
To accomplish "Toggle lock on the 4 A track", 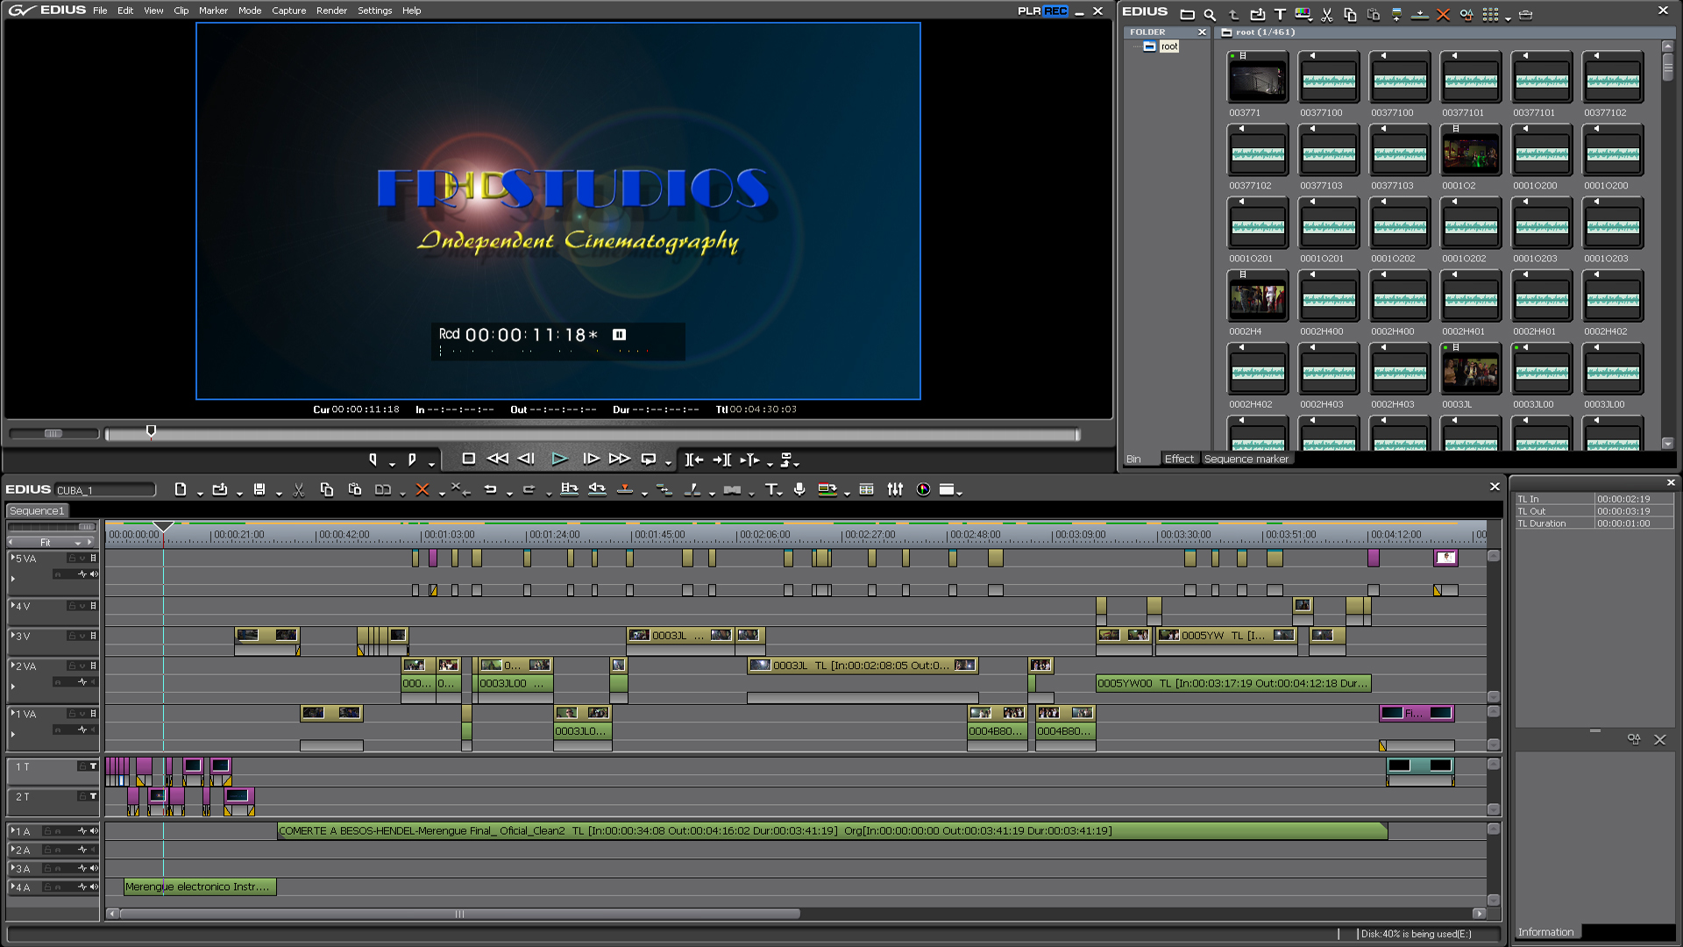I will pos(47,887).
